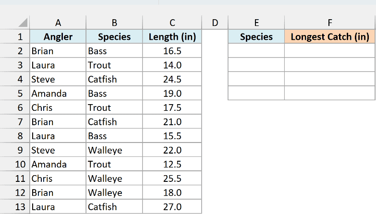
Task: Select cell A2 containing Brian
Action: click(x=58, y=51)
